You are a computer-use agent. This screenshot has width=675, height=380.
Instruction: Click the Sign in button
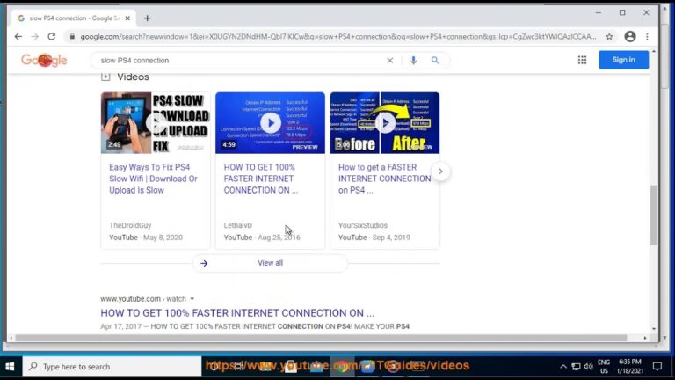[x=623, y=60]
